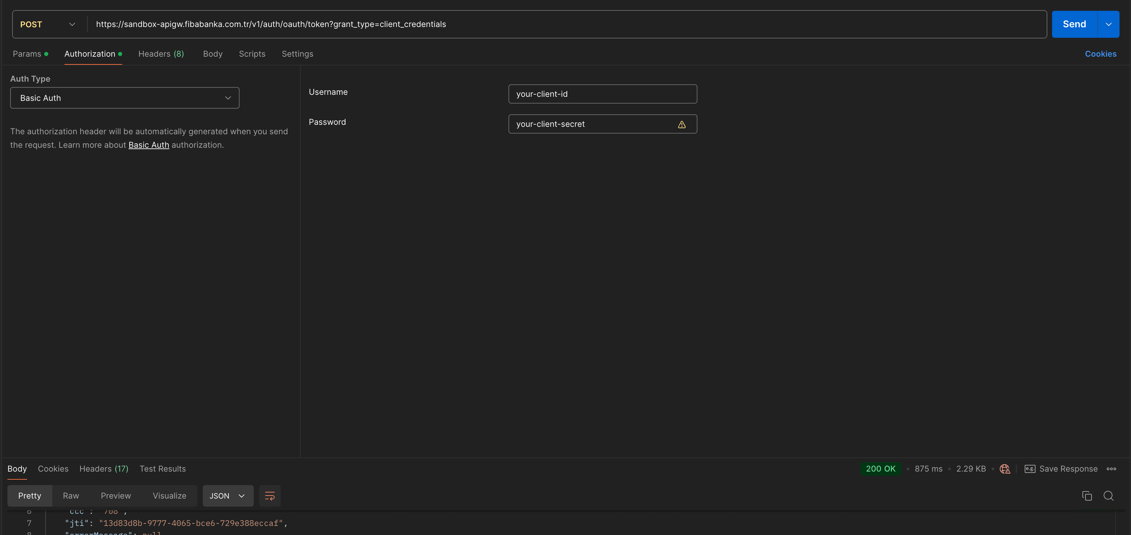Open the Settings tab

297,54
